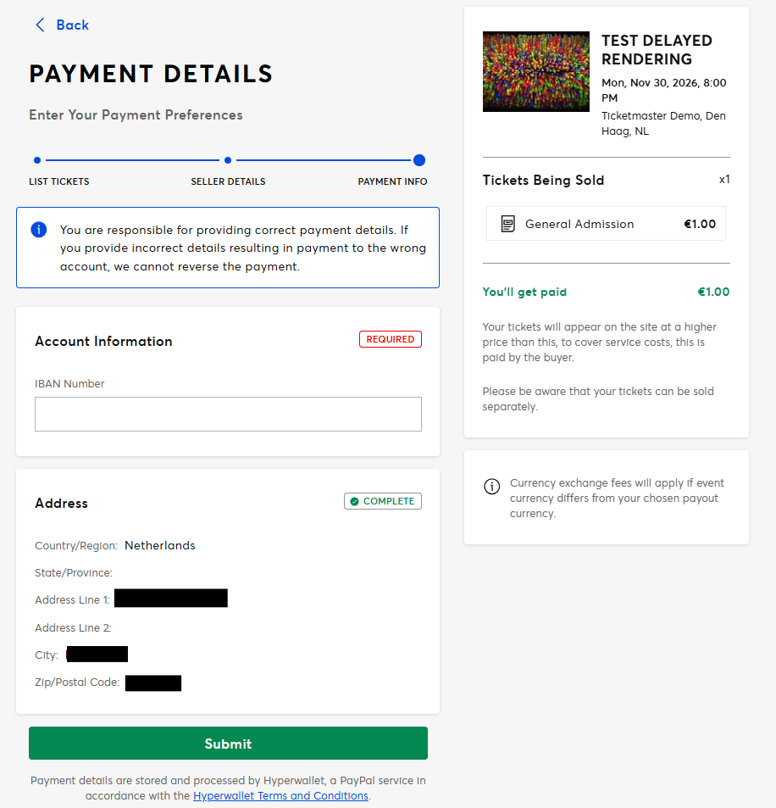Open the Hyperwallet Terms and Conditions link
776x808 pixels.
coord(280,796)
